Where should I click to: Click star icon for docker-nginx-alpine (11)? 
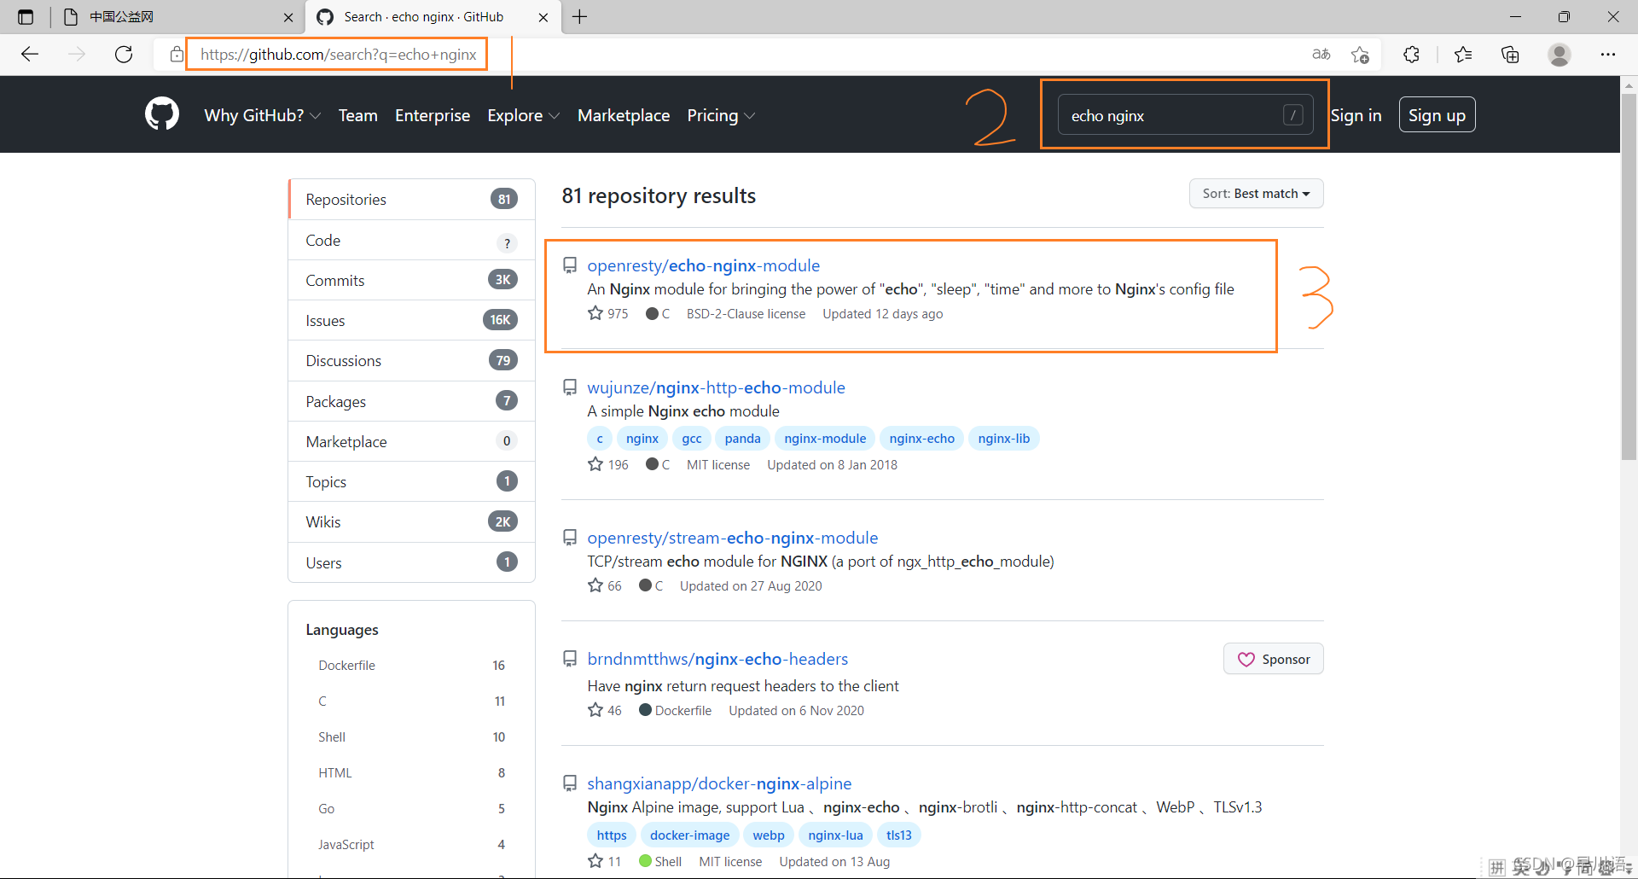pyautogui.click(x=595, y=861)
